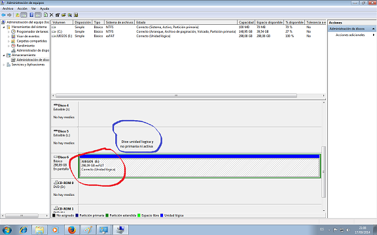Click the up one level folder icon
The width and height of the screenshot is (377, 235).
[x=18, y=15]
